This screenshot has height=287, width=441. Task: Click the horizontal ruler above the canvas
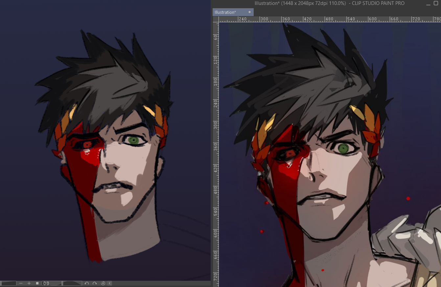[x=330, y=19]
